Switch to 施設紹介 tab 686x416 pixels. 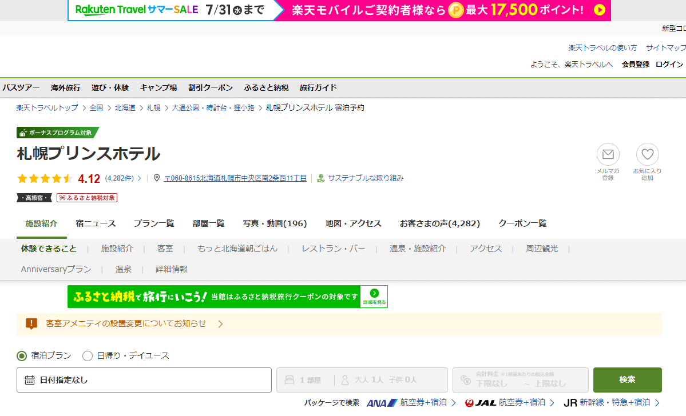(42, 223)
